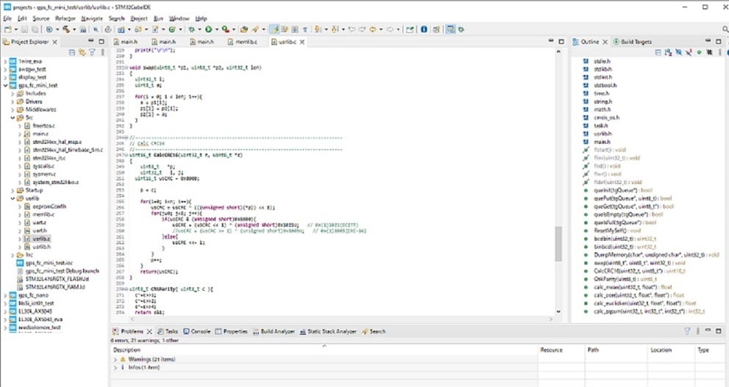Toggle Block Selection mode button
Viewport: 729px width, 387px height.
[295, 29]
